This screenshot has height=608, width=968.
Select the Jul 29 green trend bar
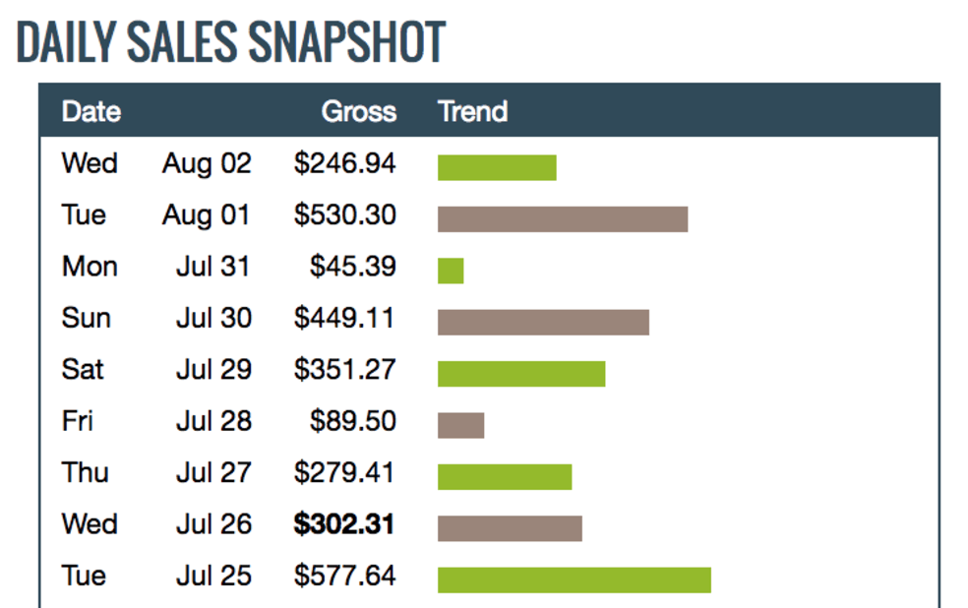click(x=521, y=374)
